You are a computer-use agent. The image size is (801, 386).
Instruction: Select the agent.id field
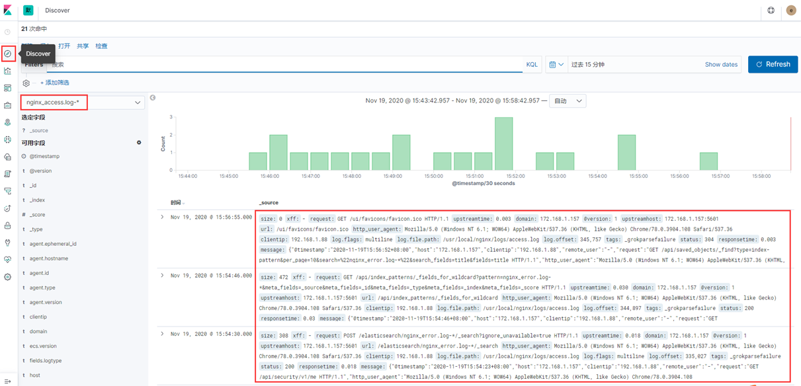[x=39, y=273]
